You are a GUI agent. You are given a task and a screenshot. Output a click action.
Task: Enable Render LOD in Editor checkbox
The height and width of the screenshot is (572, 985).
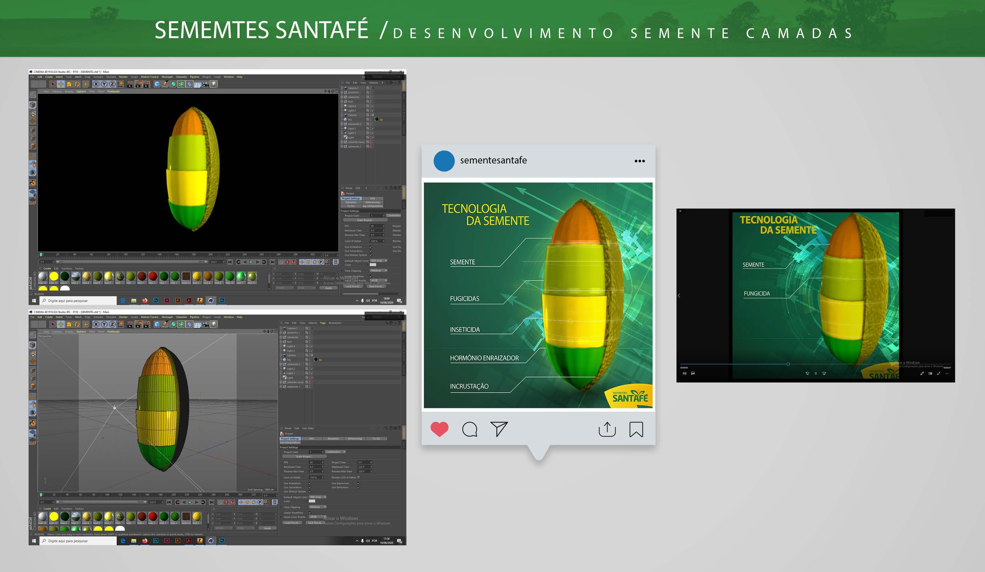click(x=358, y=477)
